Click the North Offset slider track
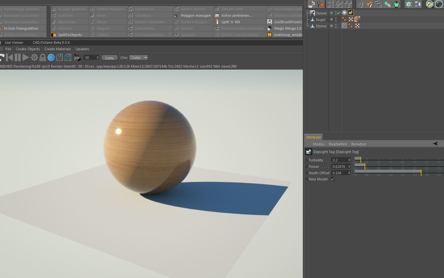This screenshot has width=444, height=278. point(399,173)
